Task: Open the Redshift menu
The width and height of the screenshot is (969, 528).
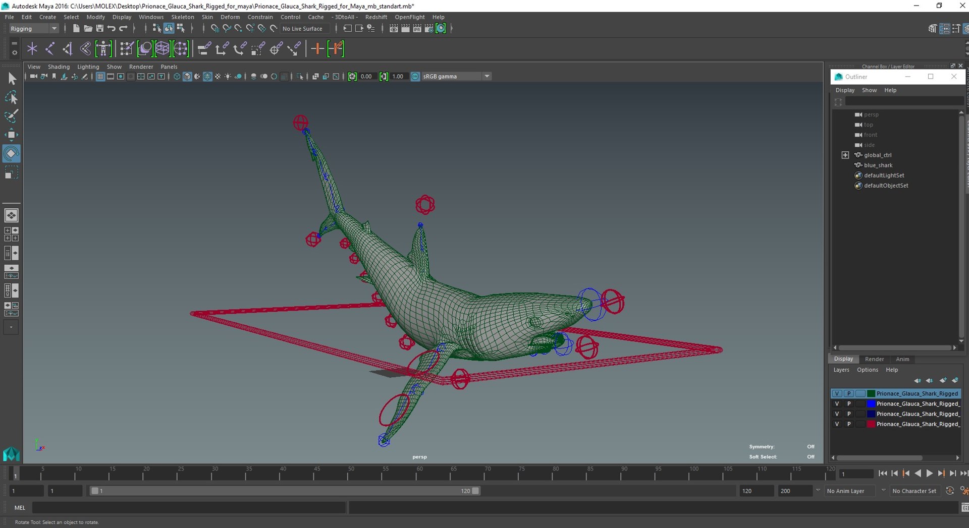Action: click(x=376, y=17)
